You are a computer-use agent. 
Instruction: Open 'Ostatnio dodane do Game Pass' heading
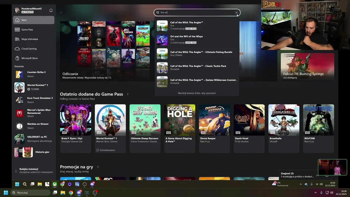pos(91,94)
